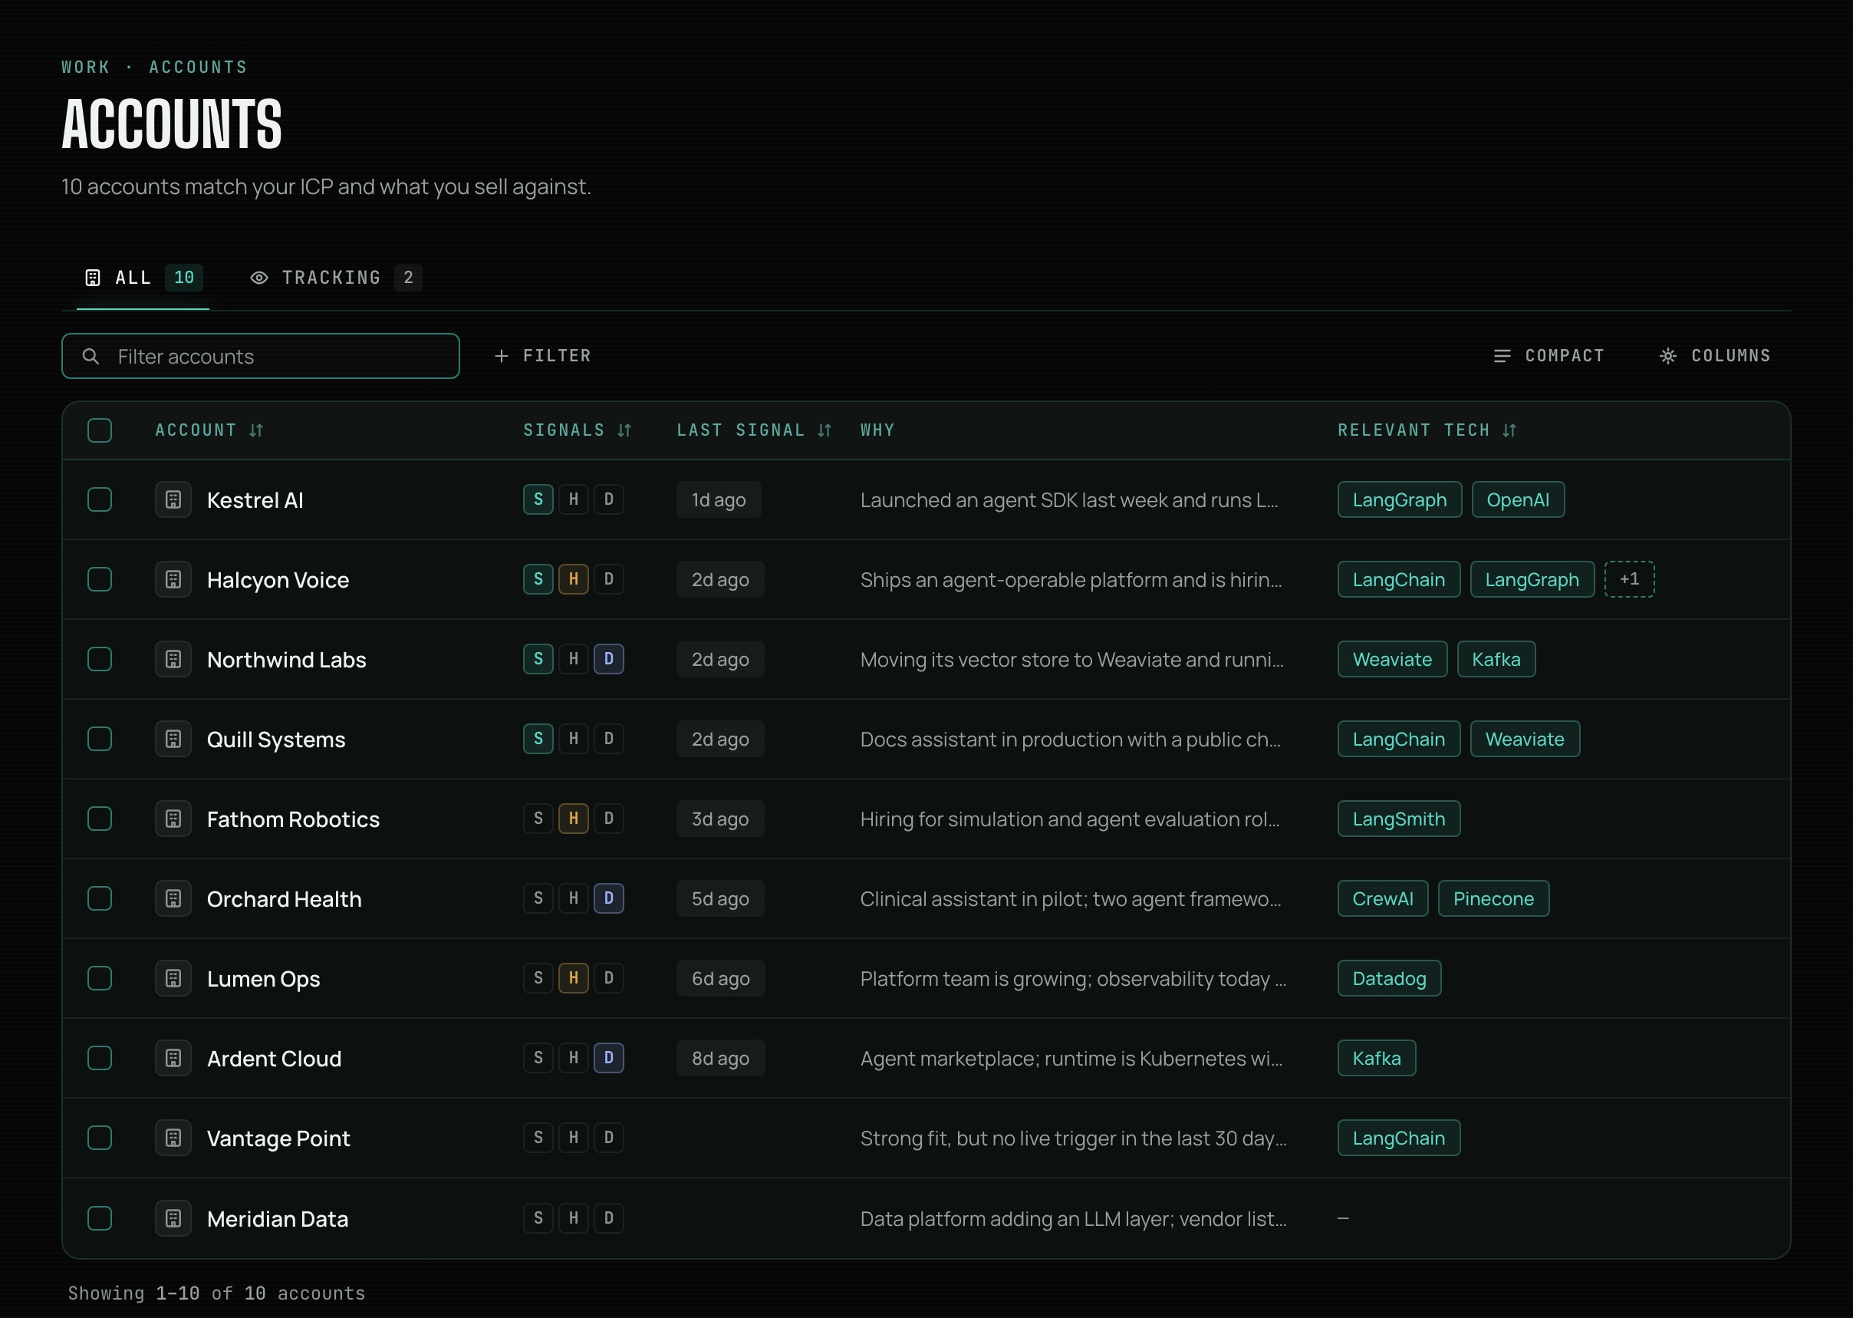Switch to the All accounts tab

[x=143, y=278]
